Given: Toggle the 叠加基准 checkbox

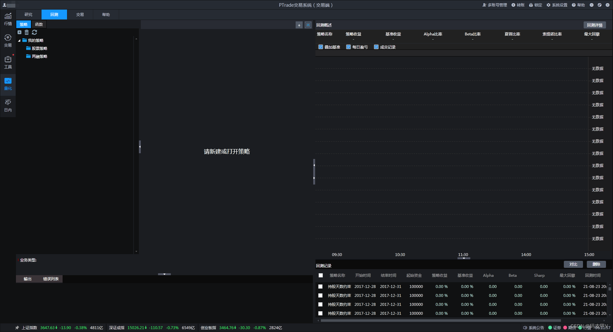Looking at the screenshot, I should [321, 47].
